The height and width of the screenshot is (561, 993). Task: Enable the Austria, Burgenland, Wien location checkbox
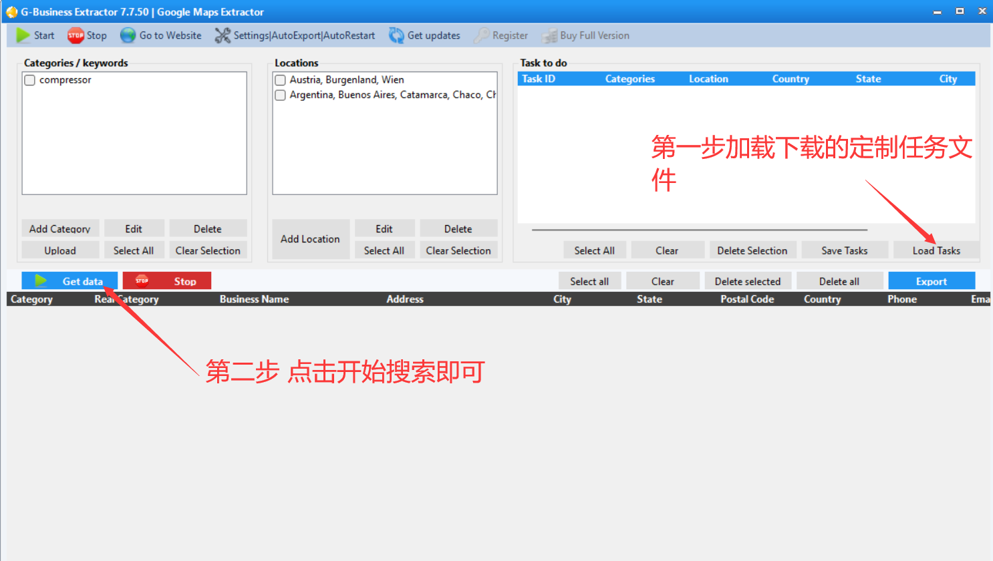click(x=280, y=79)
